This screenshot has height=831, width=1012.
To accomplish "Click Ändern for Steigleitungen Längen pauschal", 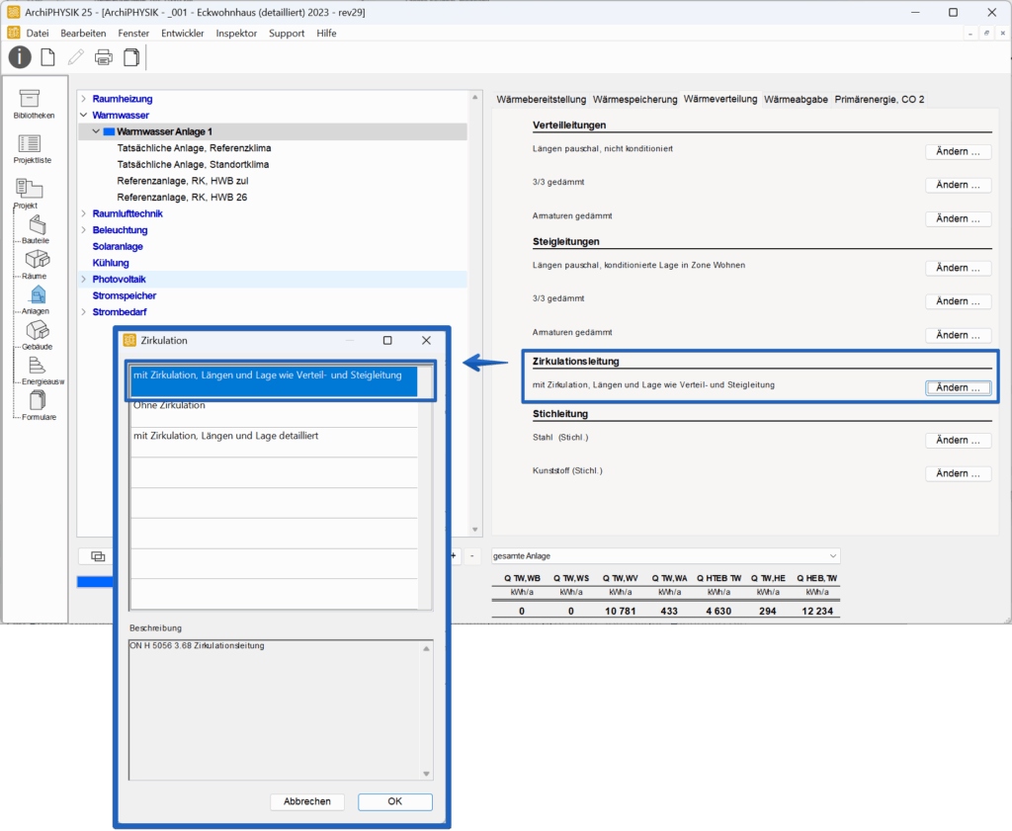I will click(959, 268).
